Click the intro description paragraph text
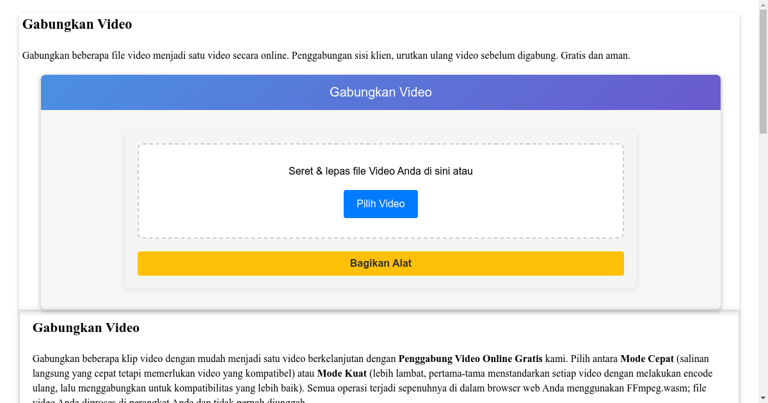768x403 pixels. [x=326, y=56]
